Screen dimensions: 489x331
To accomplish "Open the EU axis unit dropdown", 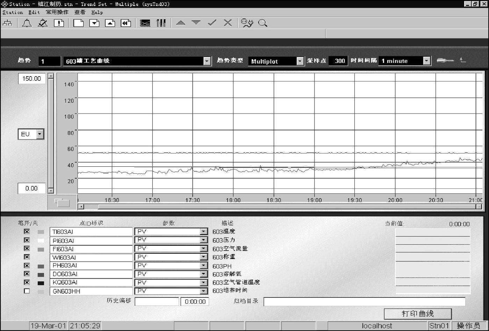I will pyautogui.click(x=40, y=134).
